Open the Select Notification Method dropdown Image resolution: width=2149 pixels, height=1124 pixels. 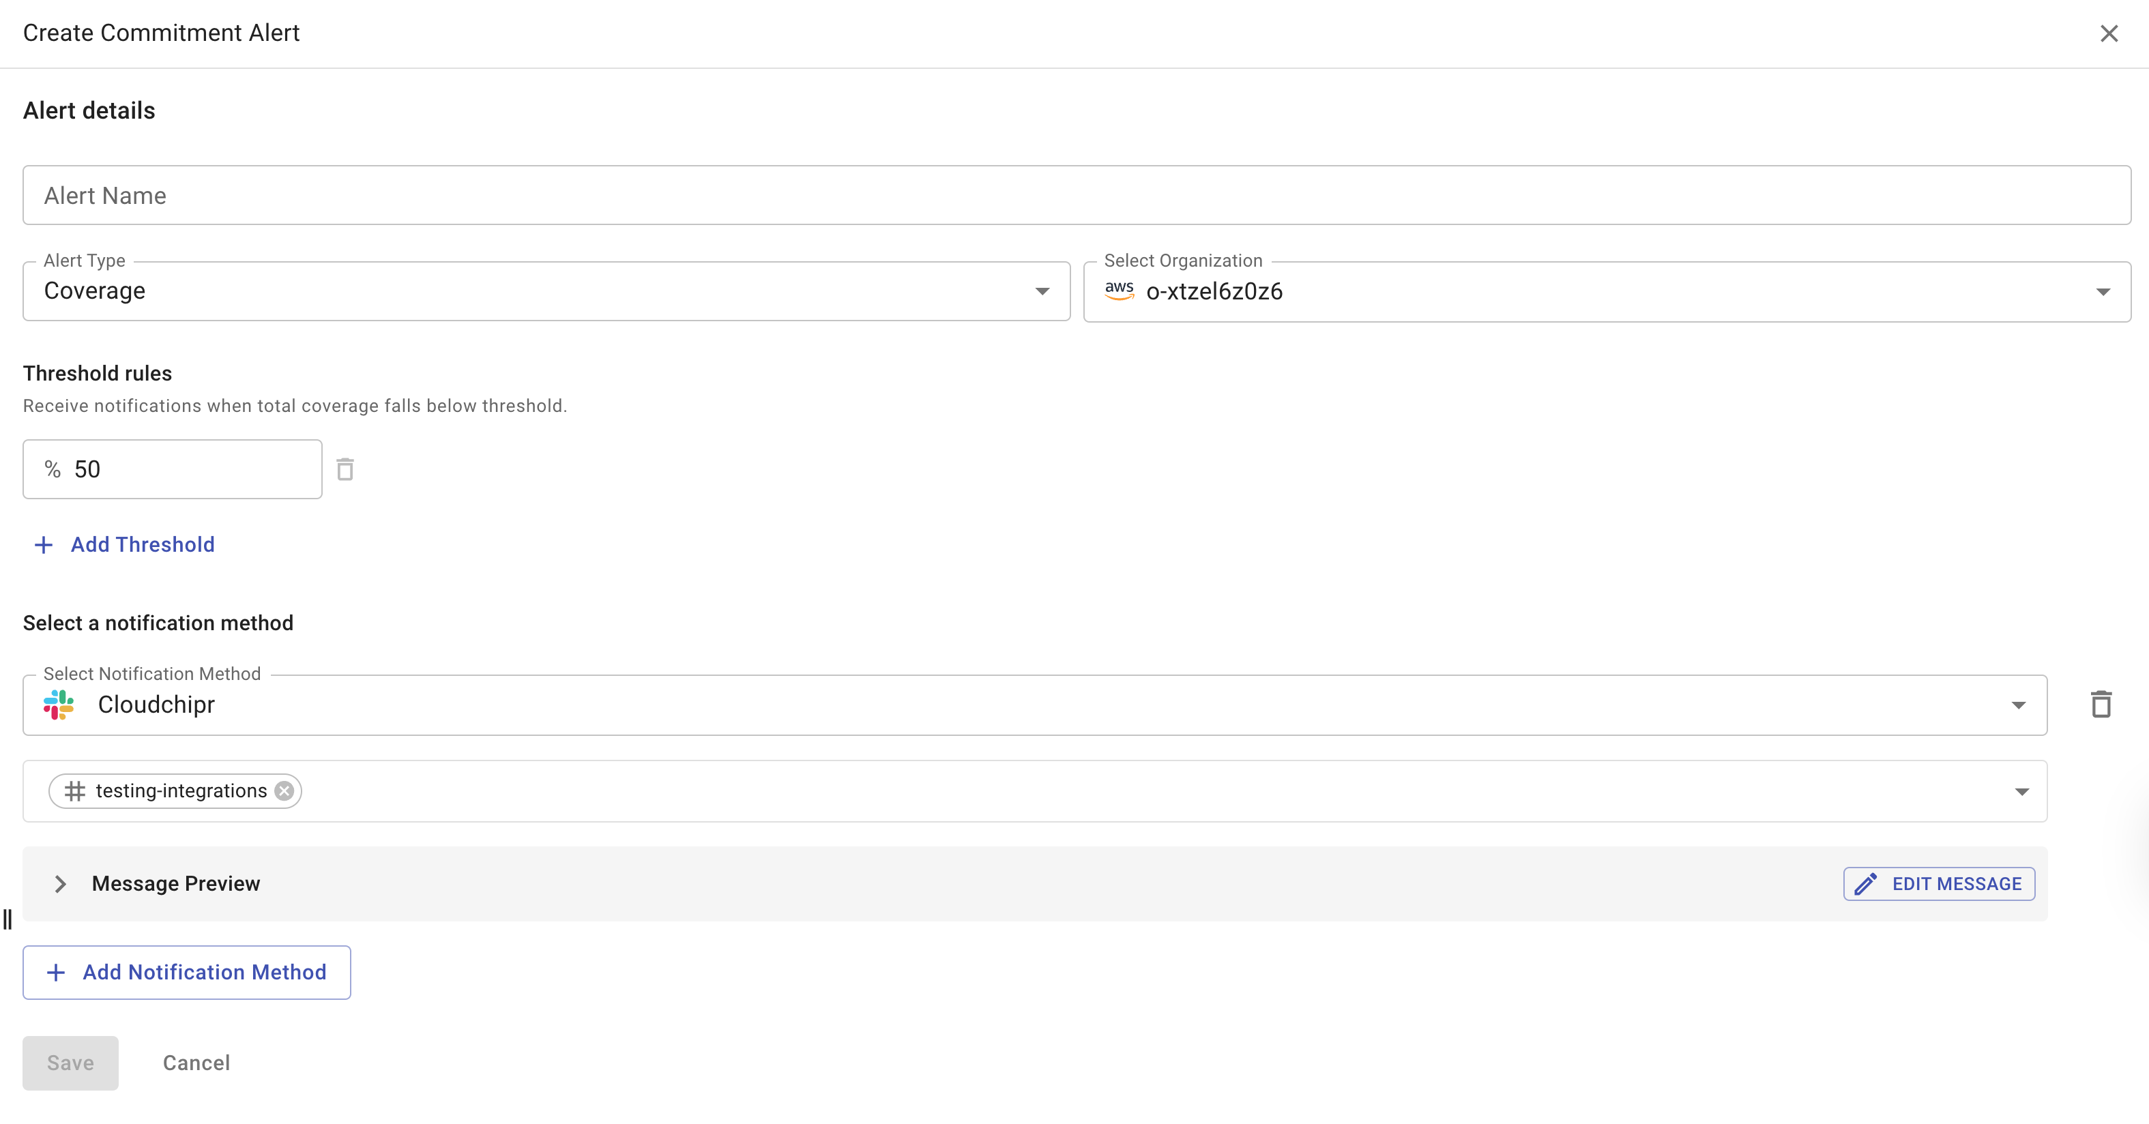tap(2018, 705)
